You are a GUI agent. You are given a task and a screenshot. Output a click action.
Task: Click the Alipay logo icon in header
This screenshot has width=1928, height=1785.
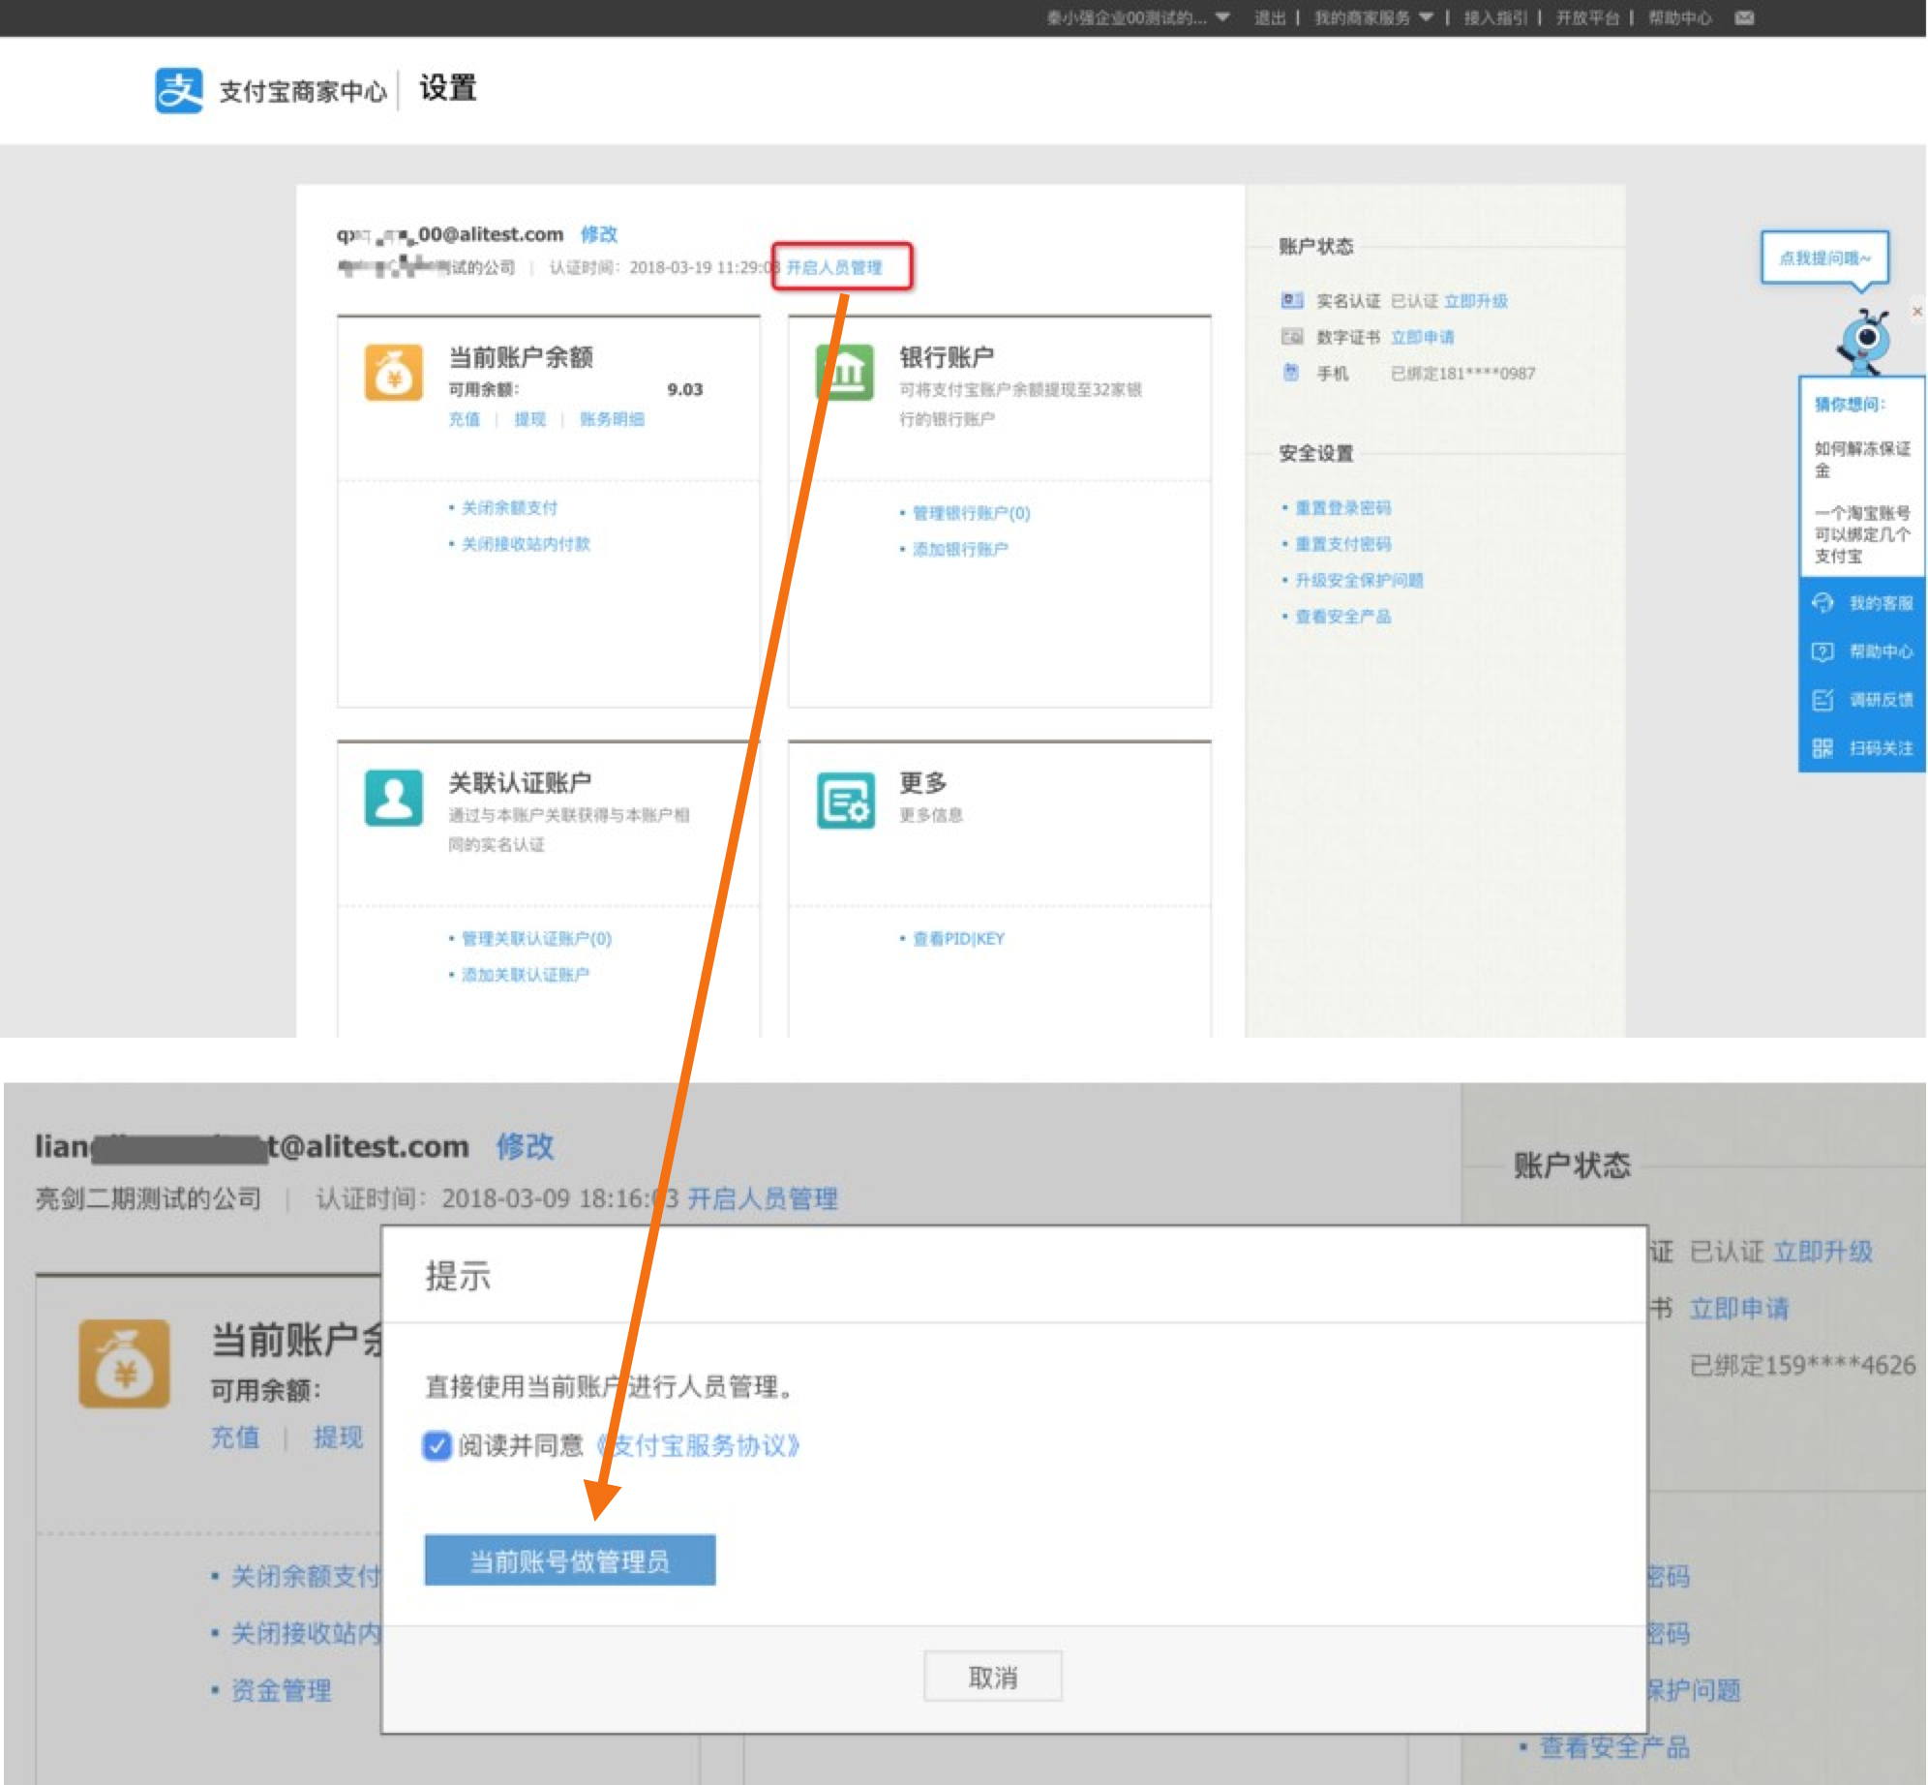pyautogui.click(x=179, y=90)
